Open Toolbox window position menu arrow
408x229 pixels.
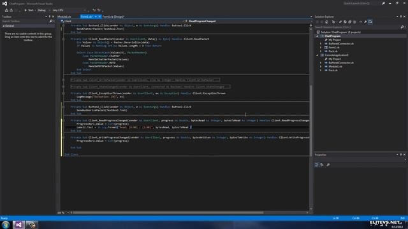pos(46,17)
